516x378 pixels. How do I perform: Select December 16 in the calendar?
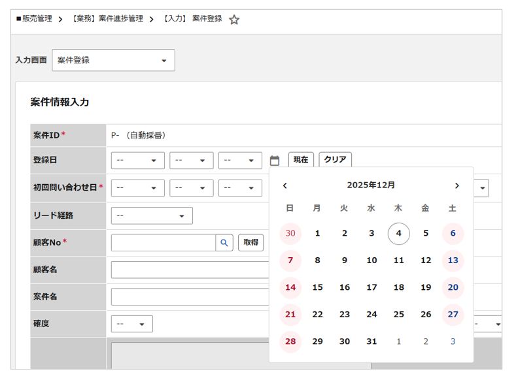coord(345,287)
